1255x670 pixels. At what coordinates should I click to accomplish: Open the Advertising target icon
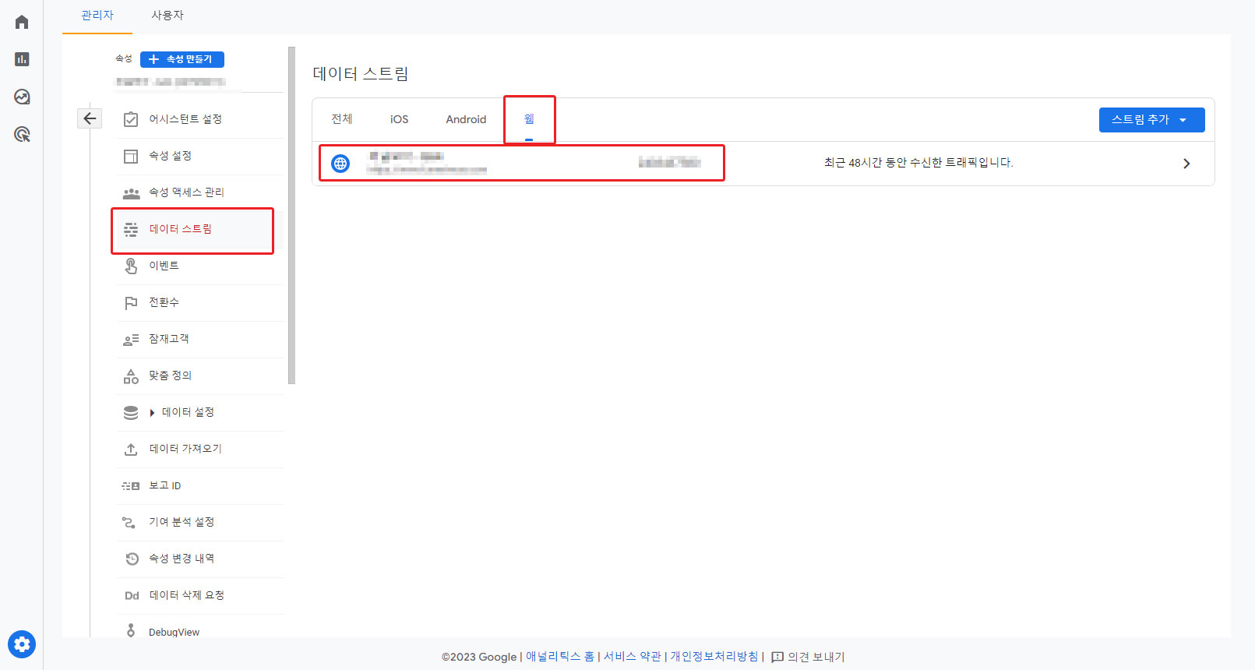pos(22,134)
